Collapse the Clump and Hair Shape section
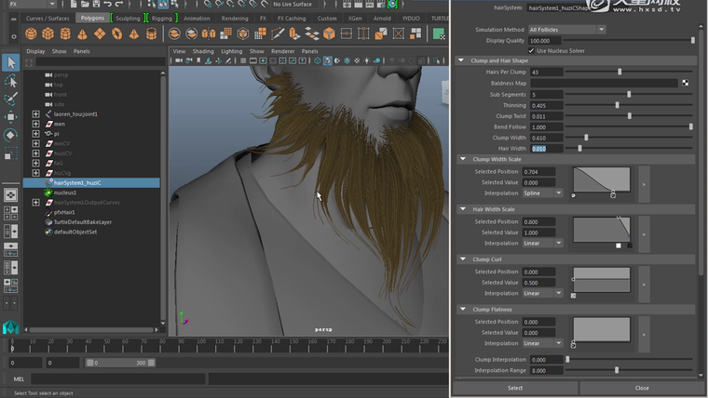This screenshot has height=398, width=708. coord(461,60)
